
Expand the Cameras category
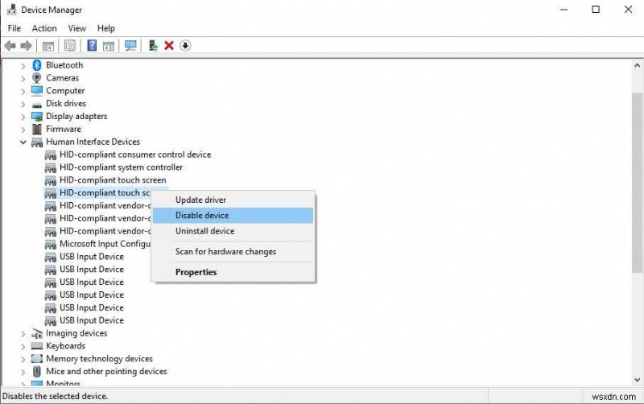point(23,78)
